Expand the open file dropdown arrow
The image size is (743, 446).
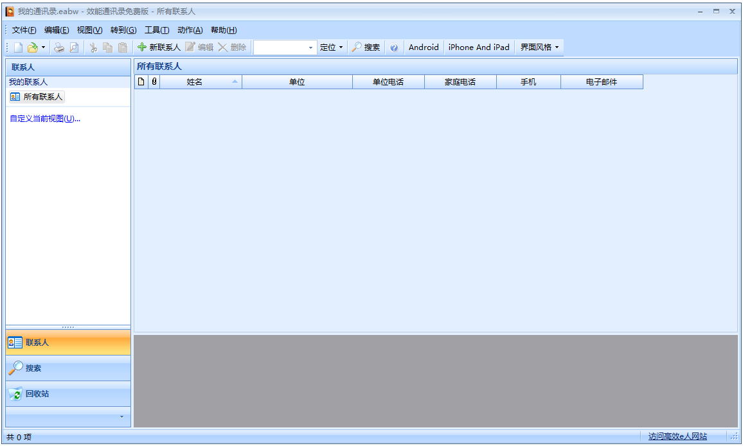point(44,47)
